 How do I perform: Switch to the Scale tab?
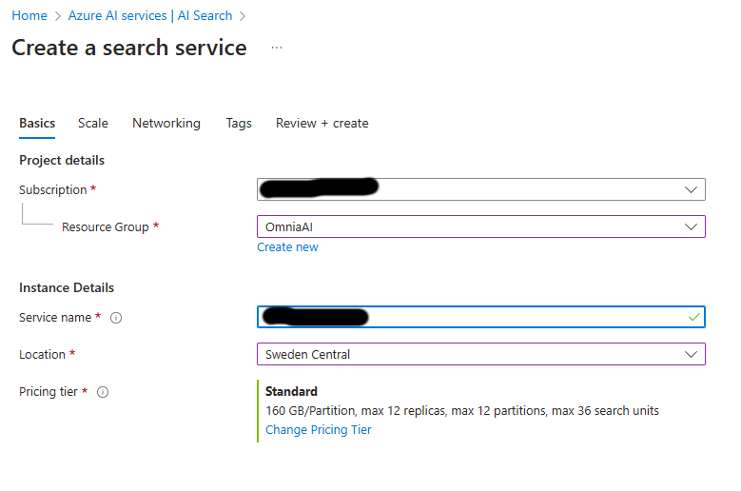pyautogui.click(x=93, y=124)
